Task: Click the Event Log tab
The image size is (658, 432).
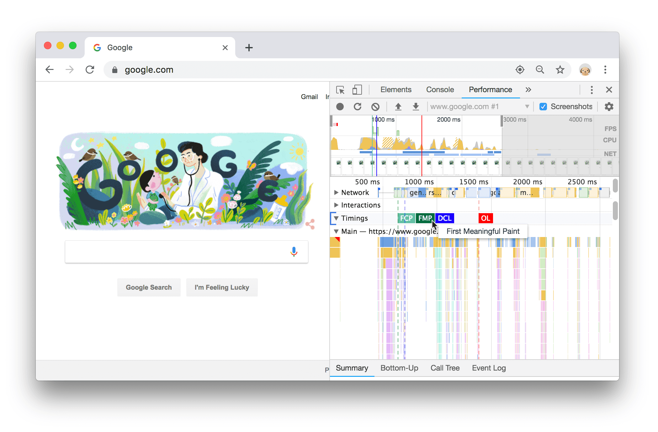Action: 489,368
